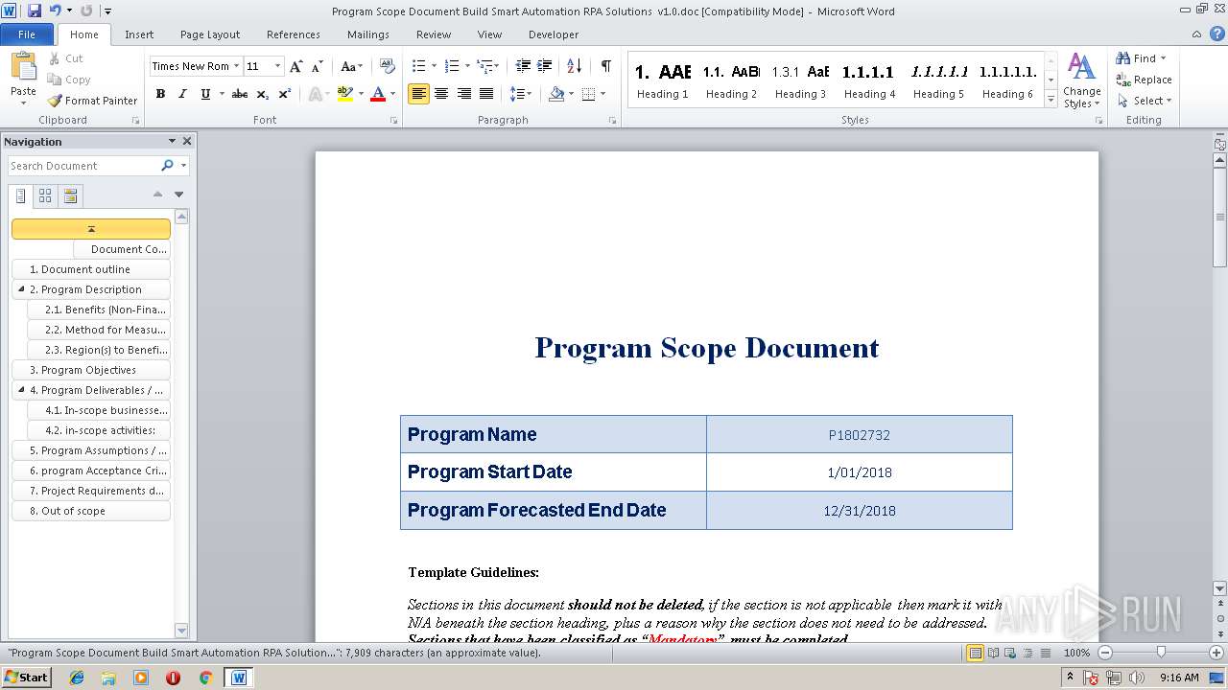Switch to Insert ribbon tab

(139, 34)
